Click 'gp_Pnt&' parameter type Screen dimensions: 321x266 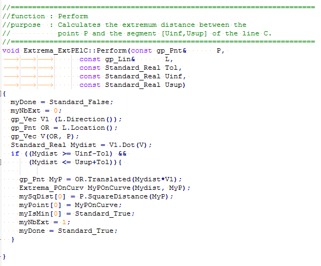coord(171,50)
